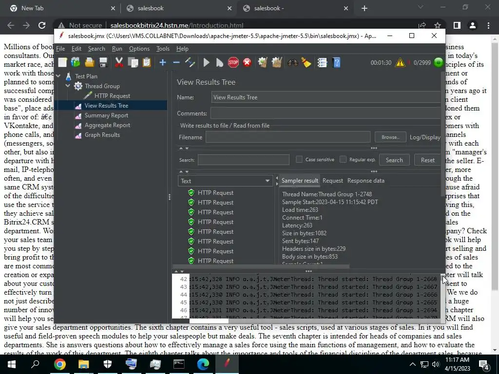This screenshot has width=499, height=374.
Task: Select HTTP Request sampler in test tree
Action: coord(112,96)
